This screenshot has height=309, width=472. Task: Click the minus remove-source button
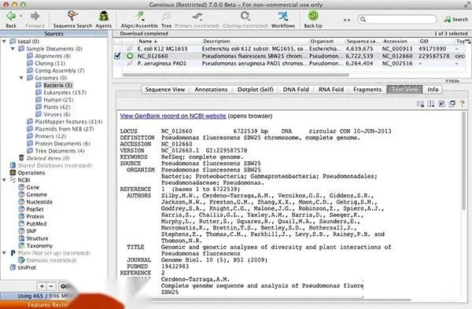click(x=51, y=286)
